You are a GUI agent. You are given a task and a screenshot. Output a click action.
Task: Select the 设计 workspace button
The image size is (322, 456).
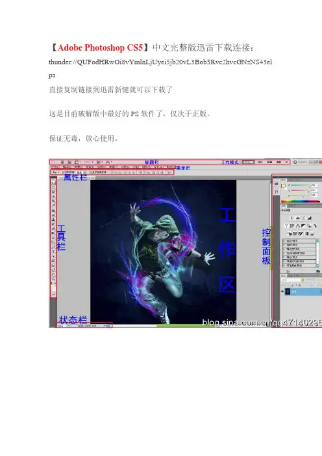pyautogui.click(x=260, y=162)
